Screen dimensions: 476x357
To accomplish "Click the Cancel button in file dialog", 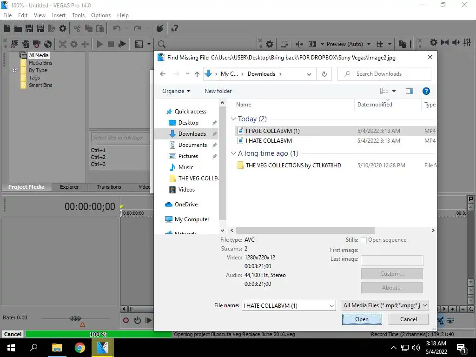I will point(408,319).
